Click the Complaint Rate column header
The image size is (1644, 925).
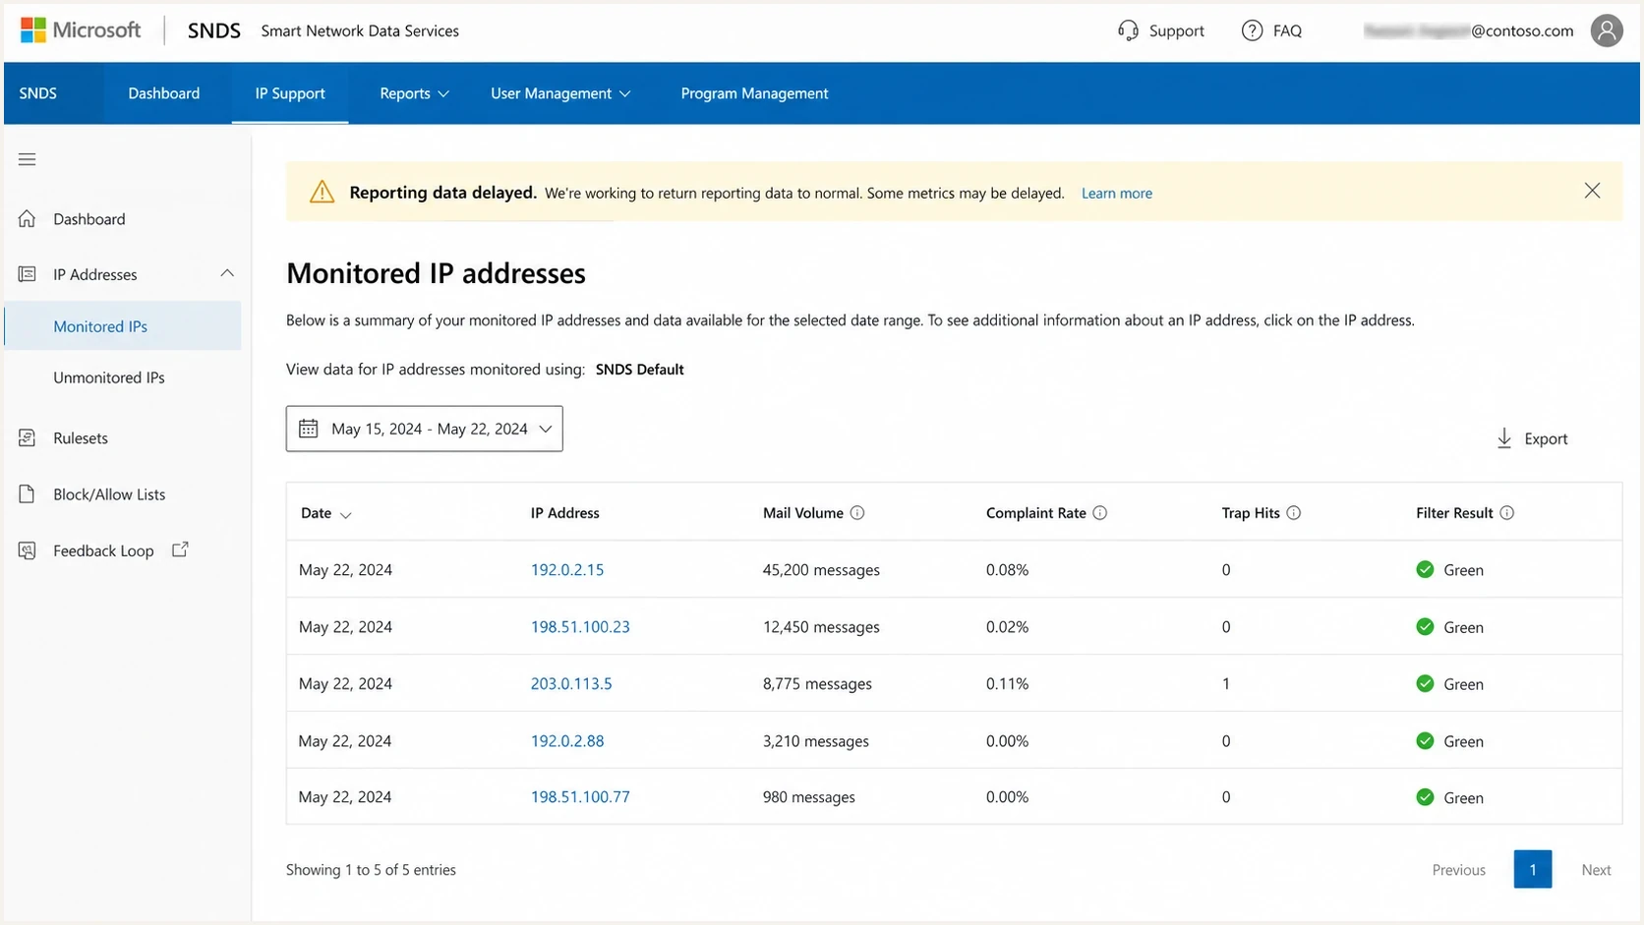[x=1036, y=512]
